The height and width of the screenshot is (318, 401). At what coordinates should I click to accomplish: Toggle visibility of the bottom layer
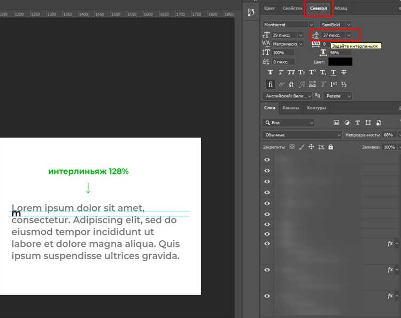(x=267, y=296)
